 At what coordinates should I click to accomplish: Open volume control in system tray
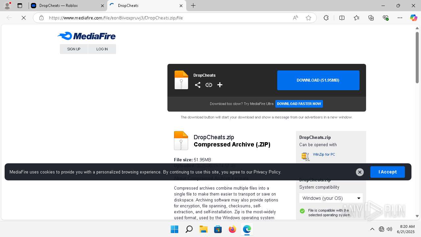[x=389, y=229]
